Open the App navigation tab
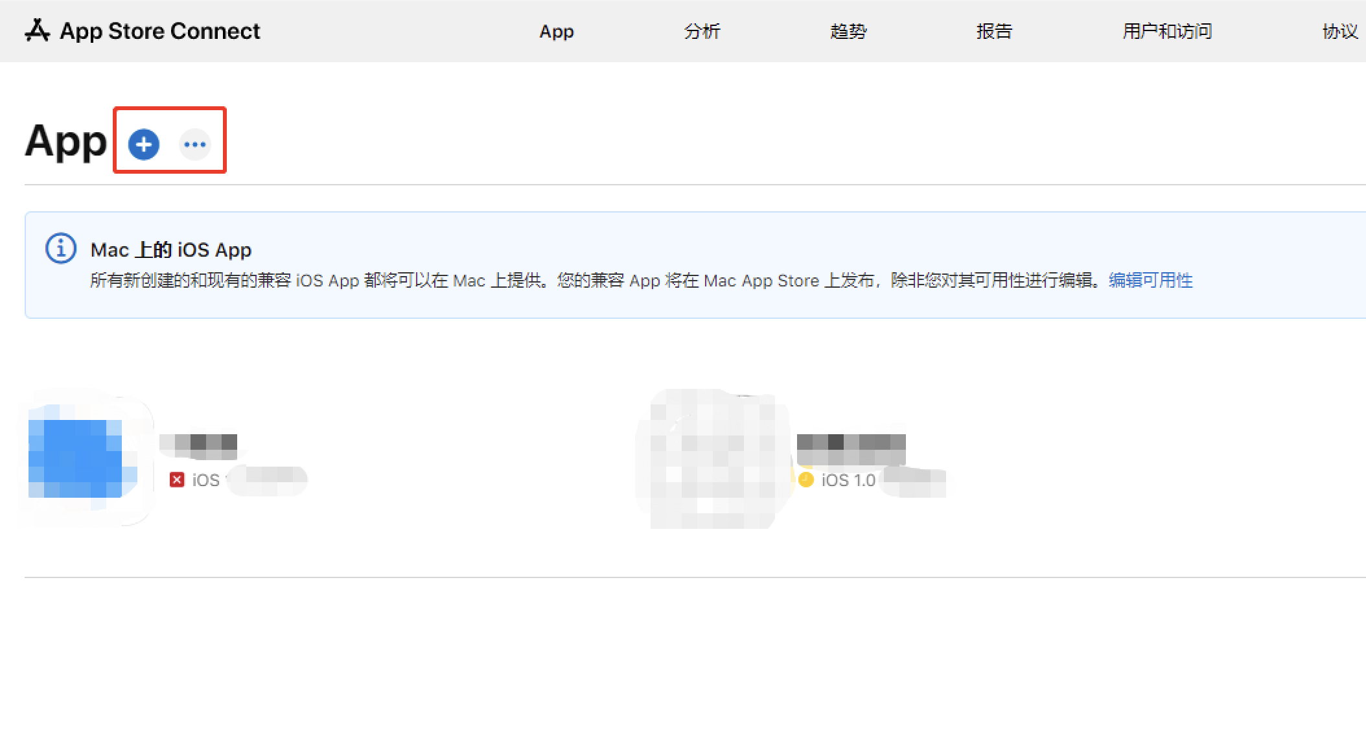The height and width of the screenshot is (744, 1366). pyautogui.click(x=557, y=31)
